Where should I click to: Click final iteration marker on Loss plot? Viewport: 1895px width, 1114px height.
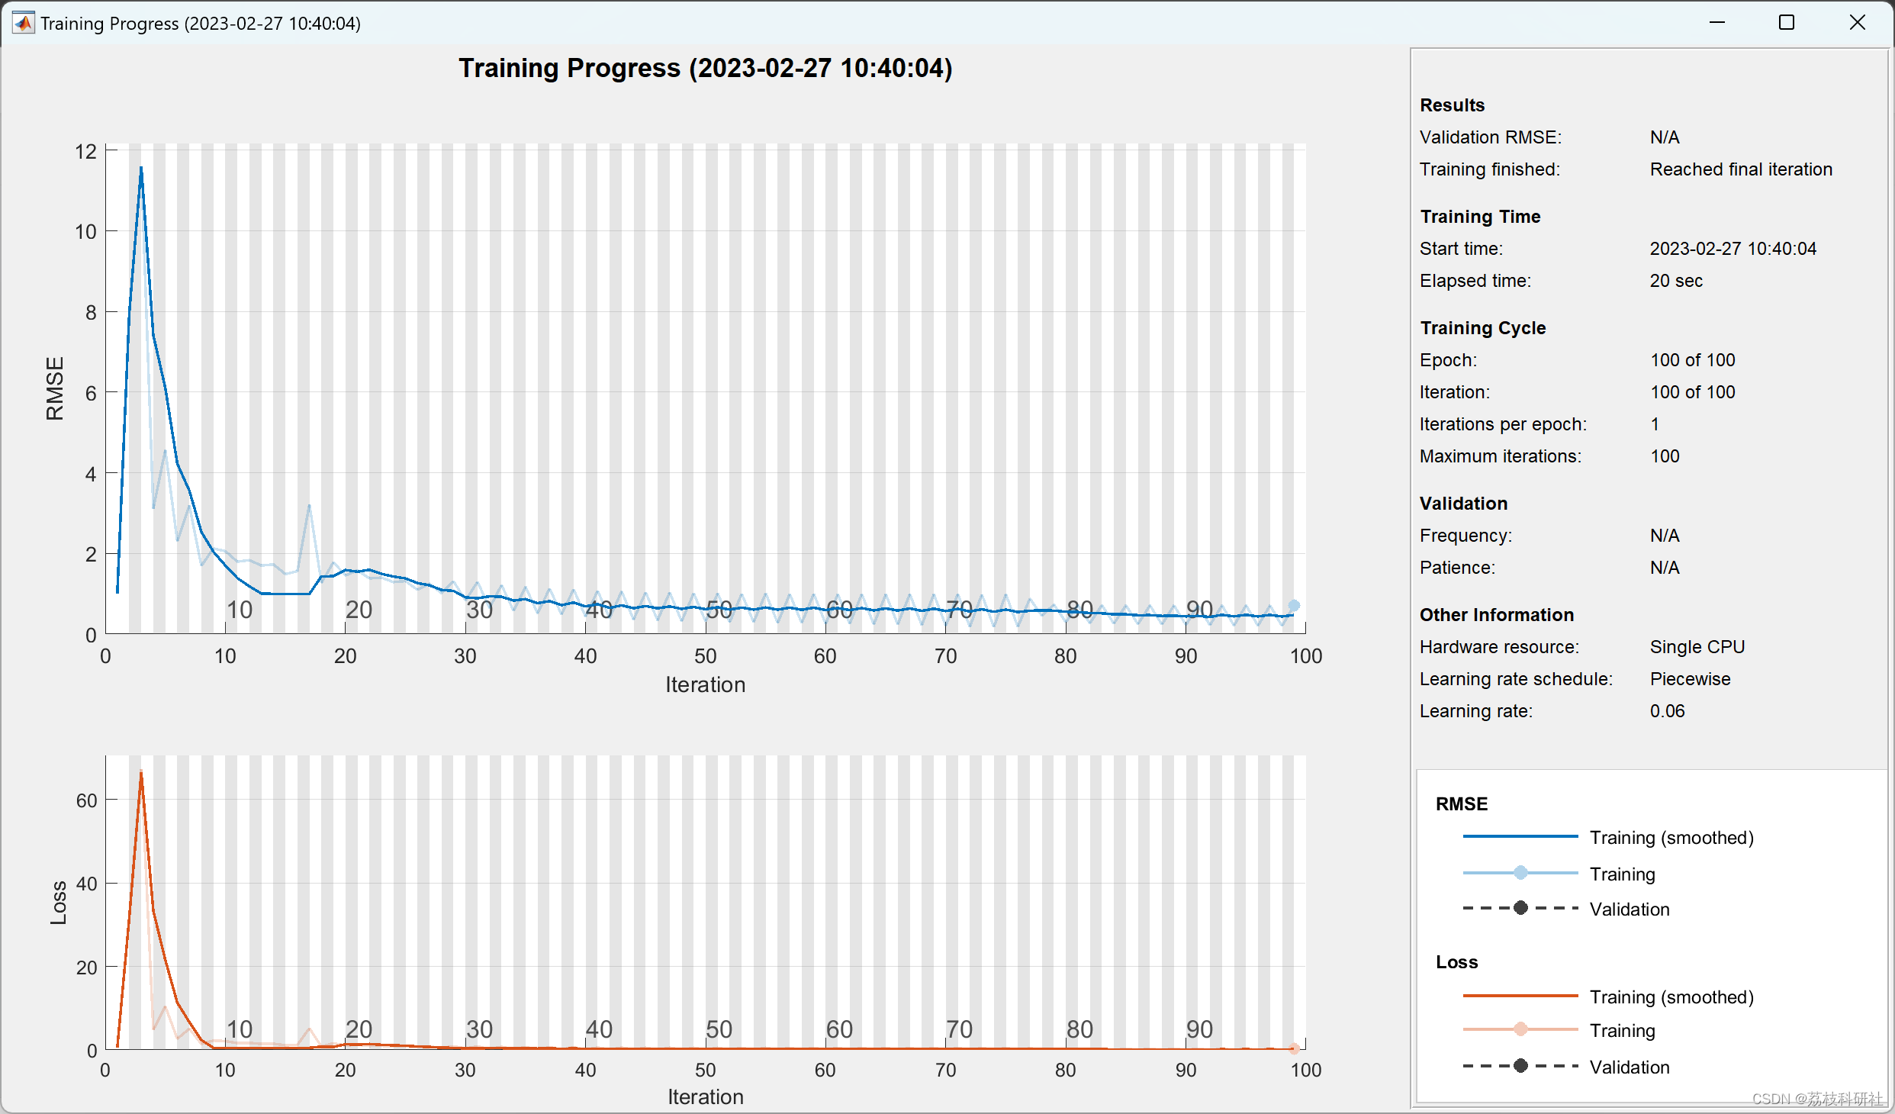tap(1294, 1049)
